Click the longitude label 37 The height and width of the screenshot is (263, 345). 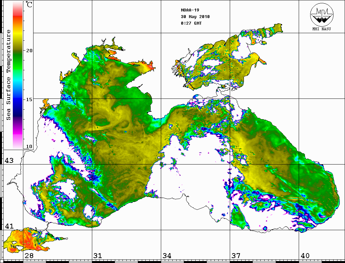pos(236,256)
